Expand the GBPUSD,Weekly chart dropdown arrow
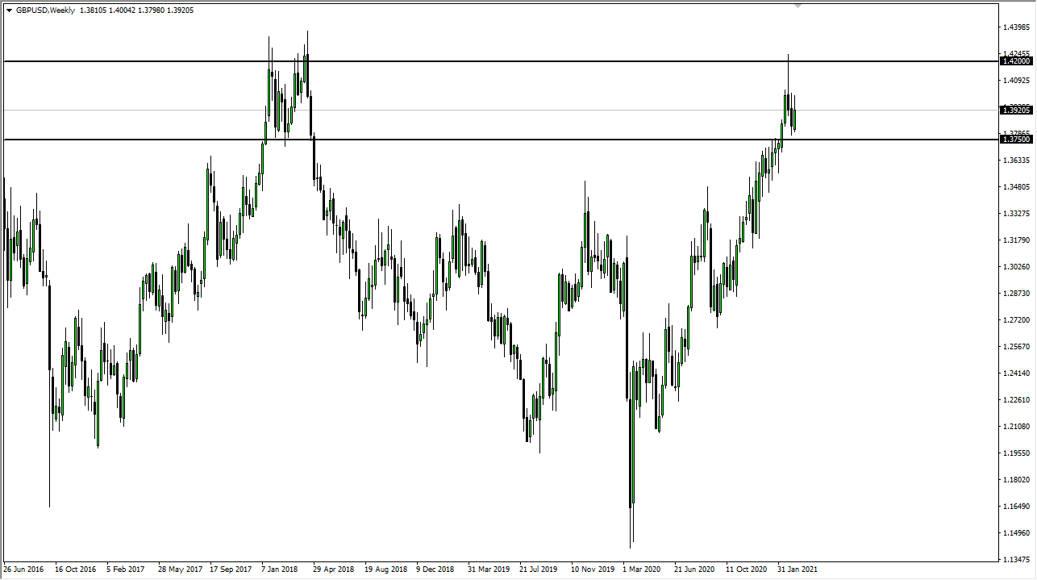The height and width of the screenshot is (580, 1037). 10,10
